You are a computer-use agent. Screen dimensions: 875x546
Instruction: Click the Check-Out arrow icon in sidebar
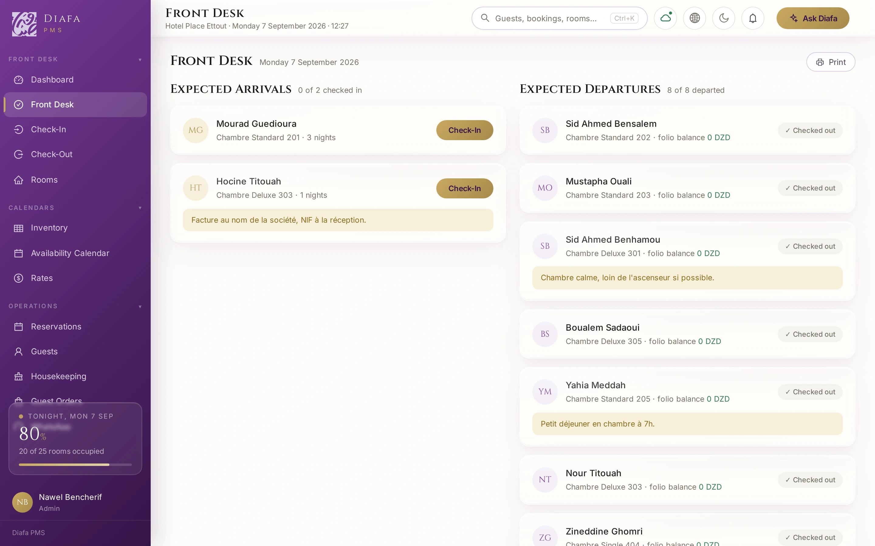tap(19, 155)
